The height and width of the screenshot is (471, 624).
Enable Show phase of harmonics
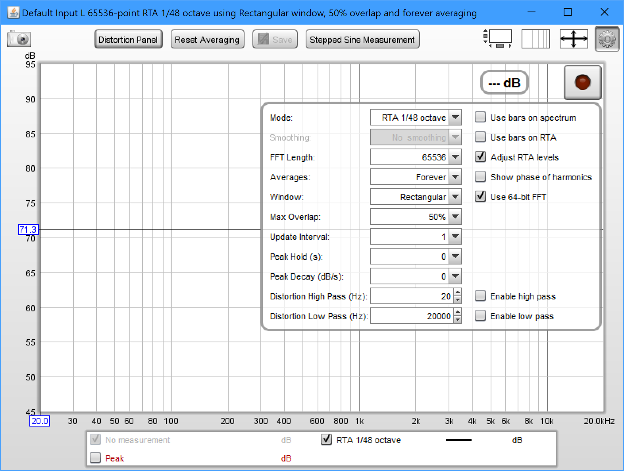click(x=480, y=177)
